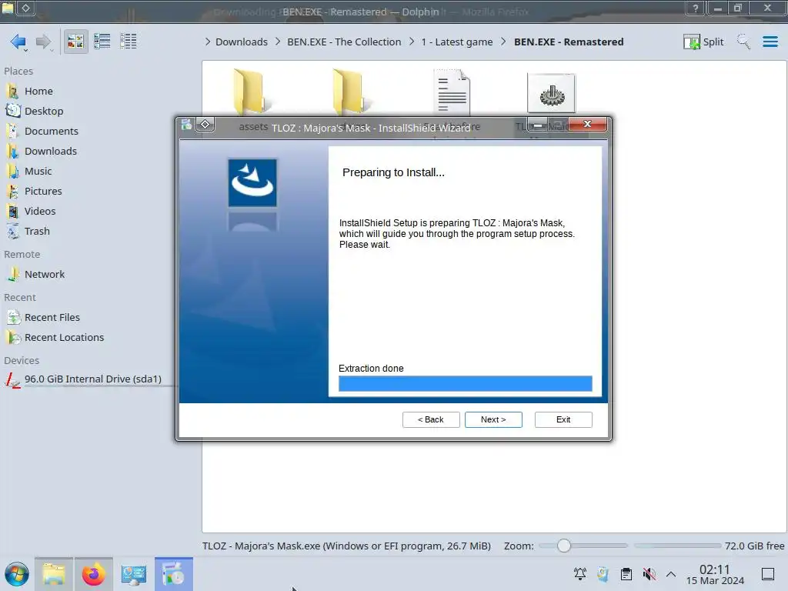
Task: Open system settings taskbar icon
Action: (134, 574)
